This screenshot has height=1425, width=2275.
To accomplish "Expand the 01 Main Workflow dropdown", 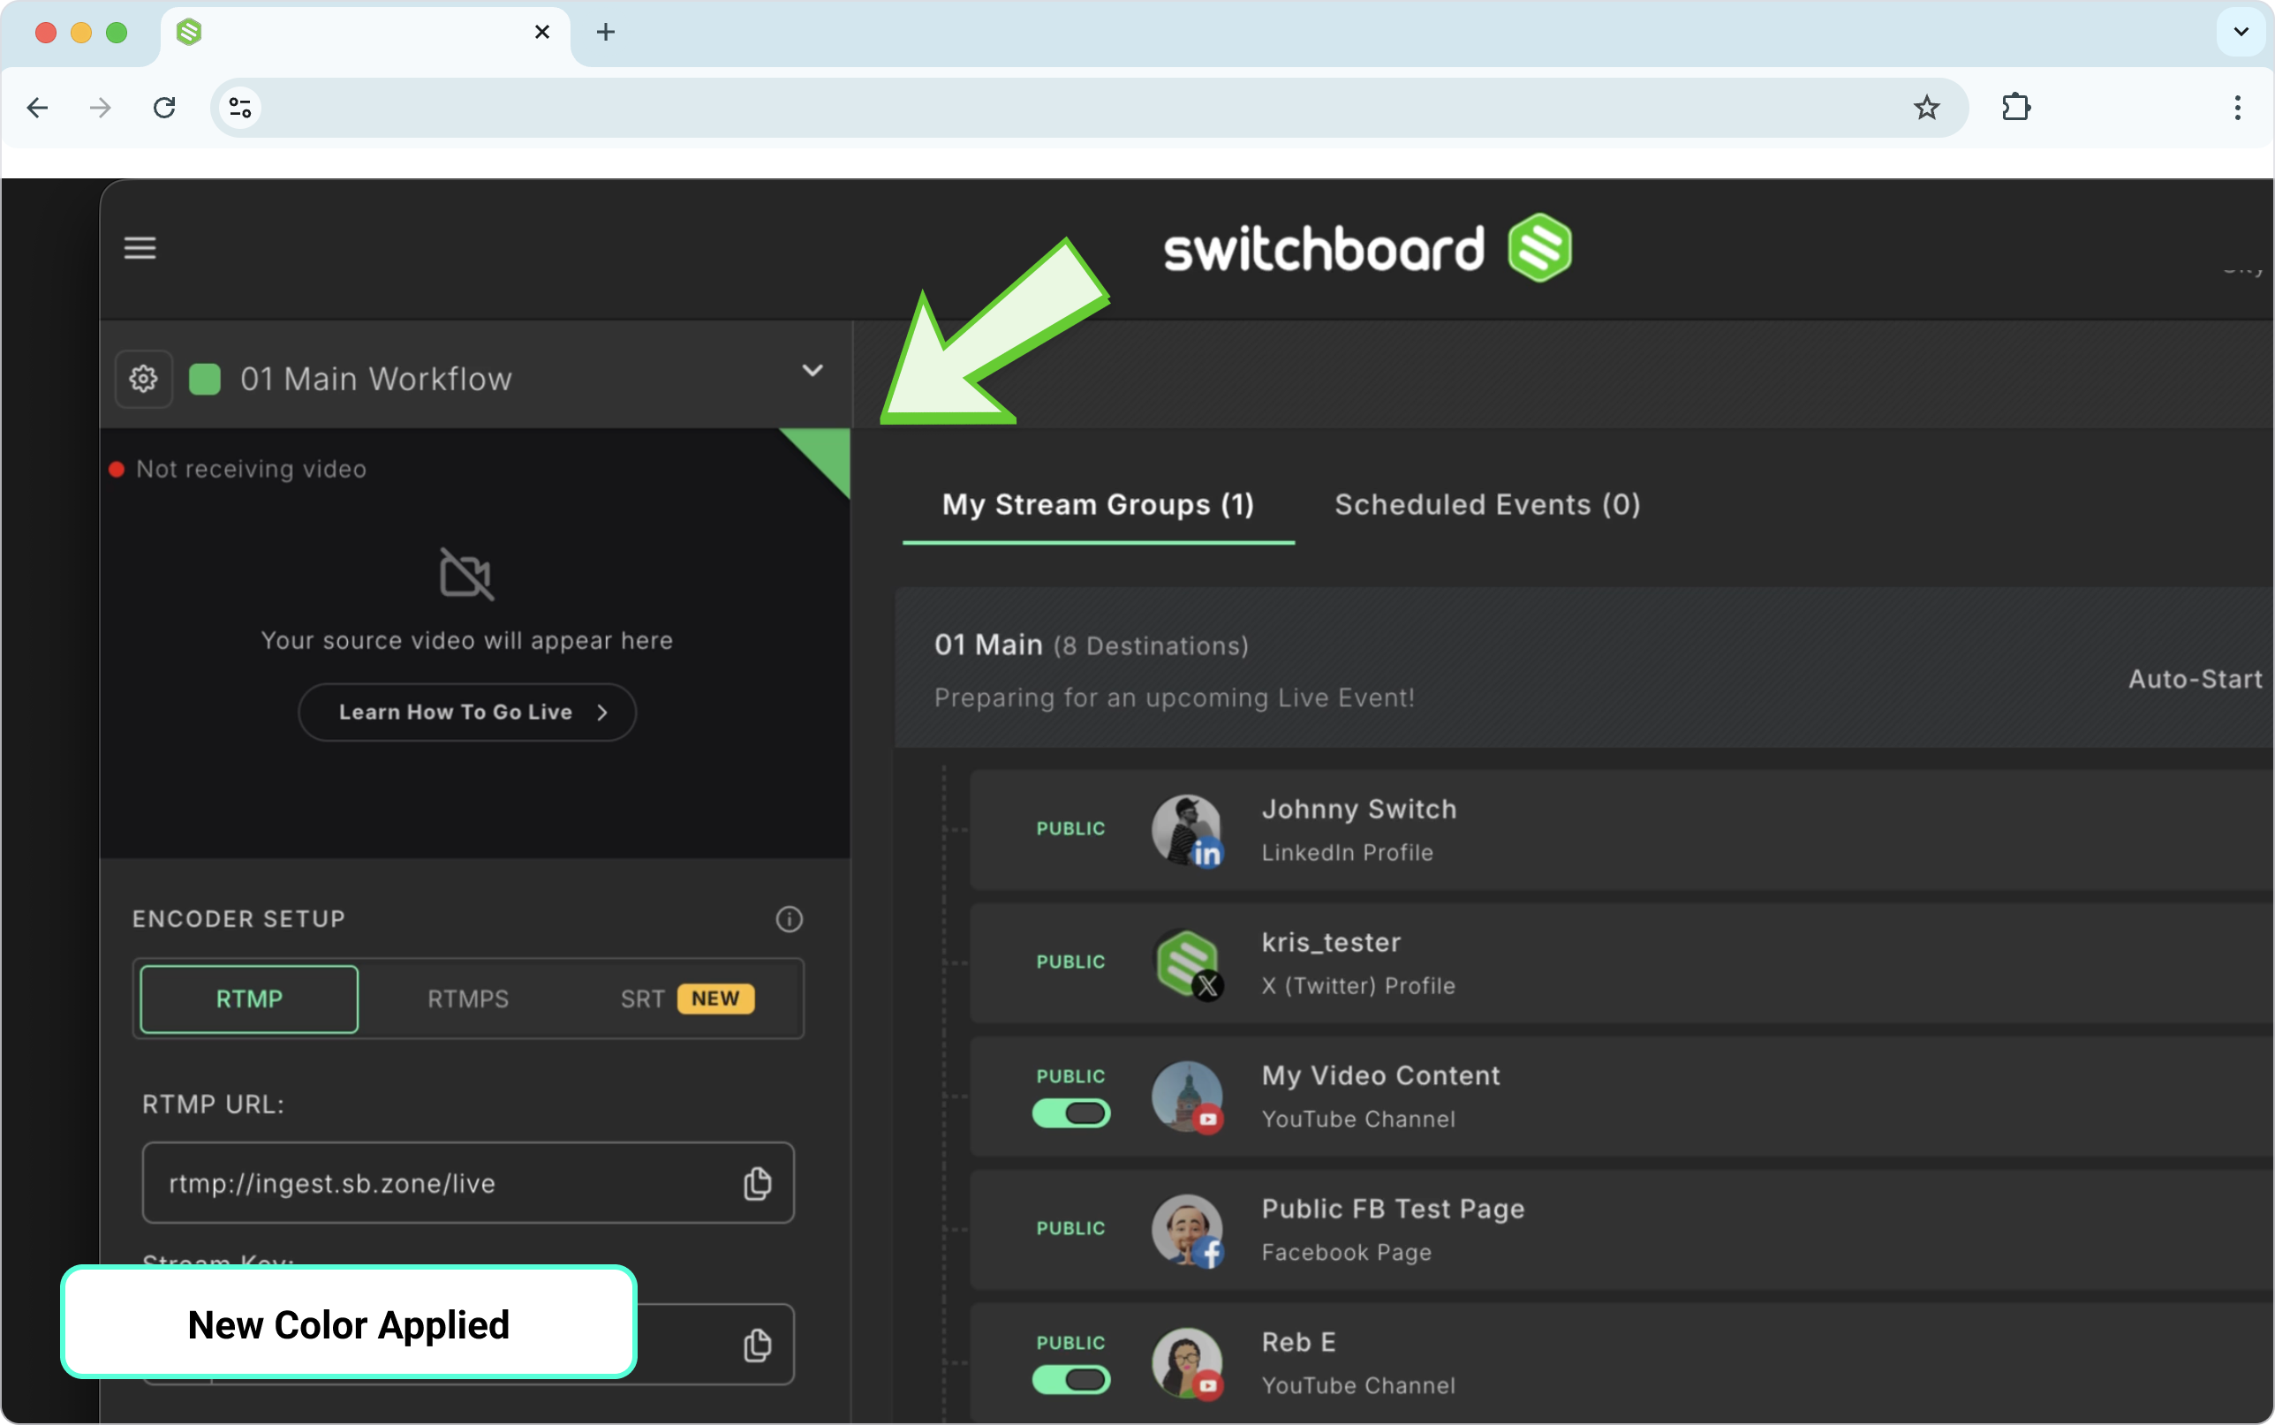I will click(812, 372).
